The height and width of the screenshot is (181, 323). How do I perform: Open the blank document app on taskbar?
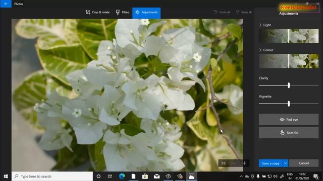coord(133,176)
